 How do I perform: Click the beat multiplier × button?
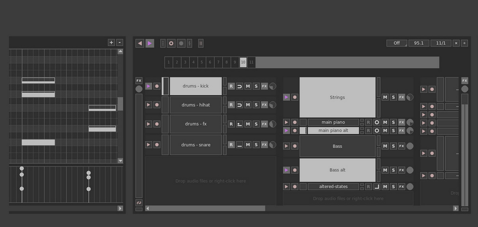click(456, 43)
